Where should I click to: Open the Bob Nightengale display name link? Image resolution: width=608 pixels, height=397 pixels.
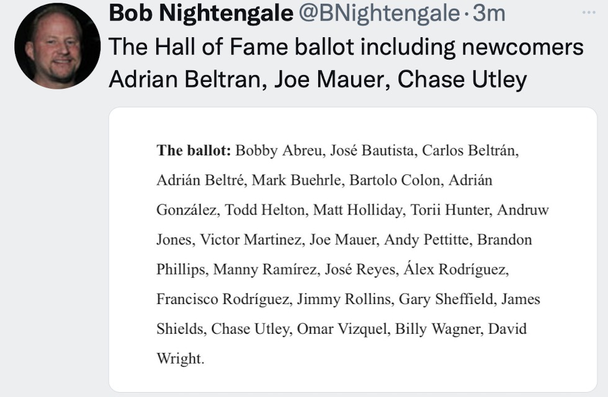point(201,13)
